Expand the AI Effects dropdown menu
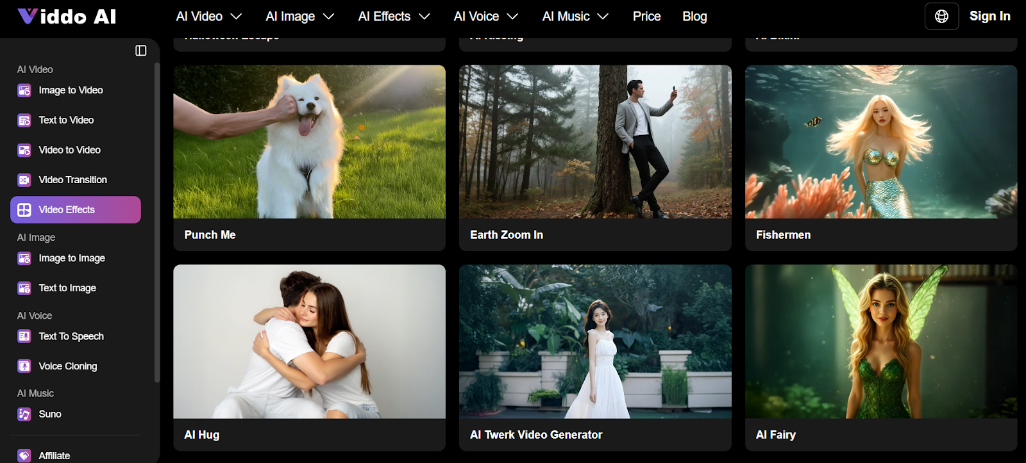Screen dimensions: 1026x463 click(394, 17)
